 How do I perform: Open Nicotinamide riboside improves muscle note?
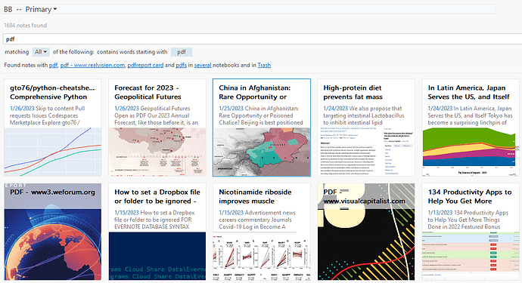[x=262, y=232]
